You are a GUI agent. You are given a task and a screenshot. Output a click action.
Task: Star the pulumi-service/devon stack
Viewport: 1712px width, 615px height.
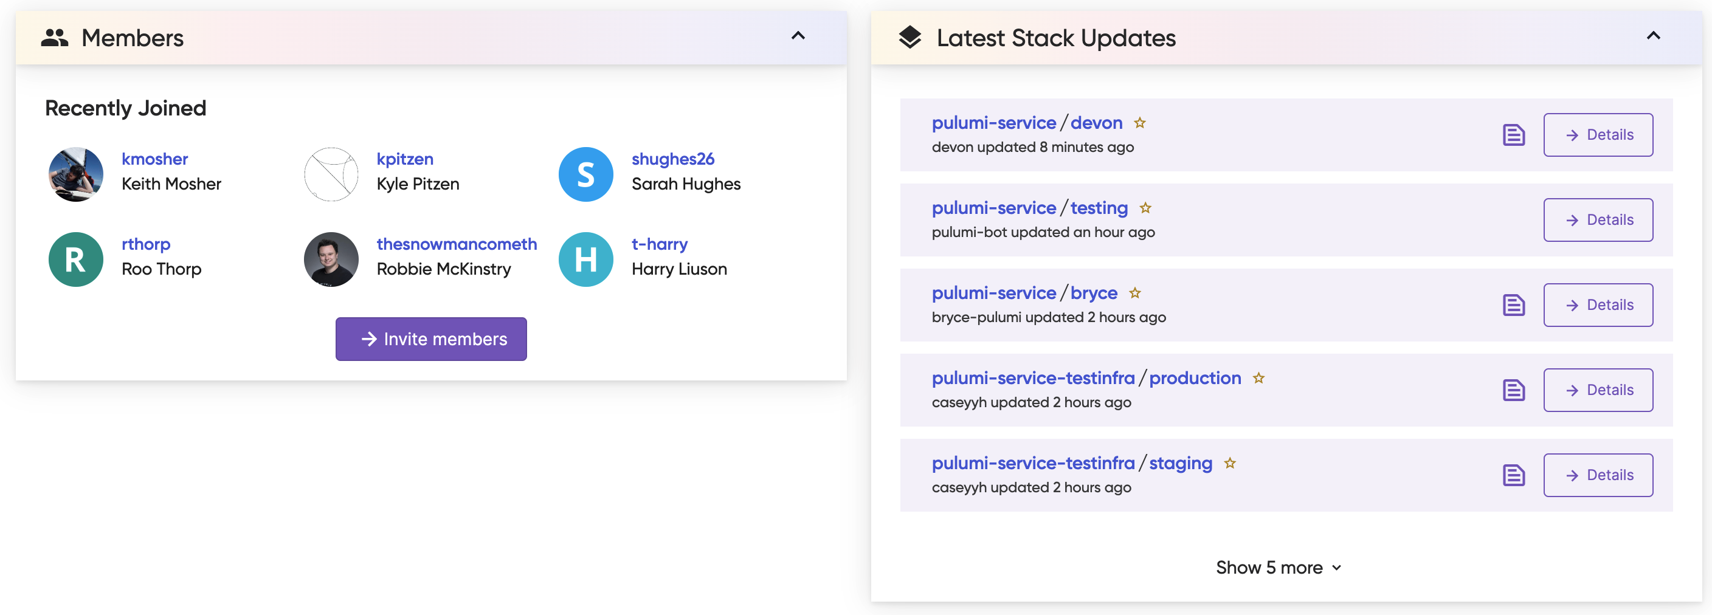1140,123
